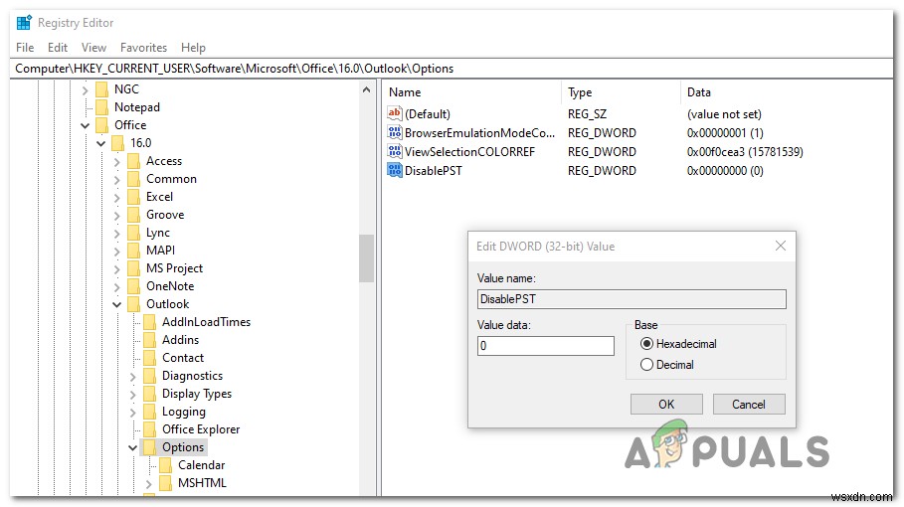
Task: Click the MSHTML folder icon
Action: (165, 482)
